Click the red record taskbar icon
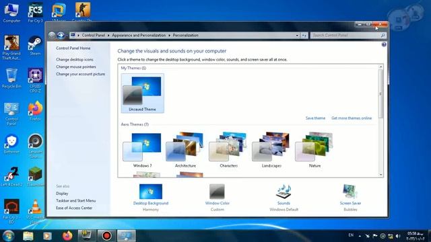This screenshot has height=242, width=431. (106, 236)
